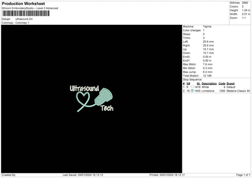Click the code '1292' in stop 2
The width and height of the screenshot is (252, 178).
coord(222,91)
